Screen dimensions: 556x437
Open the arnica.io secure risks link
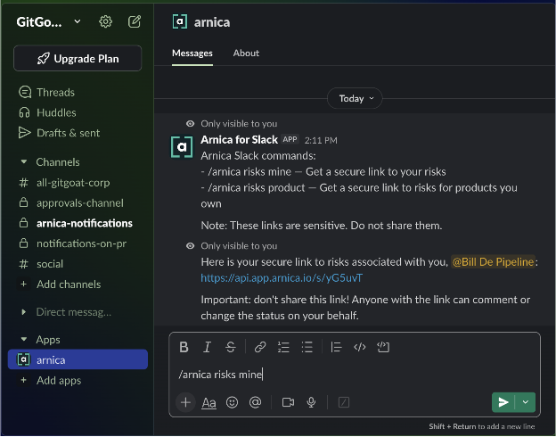point(282,277)
